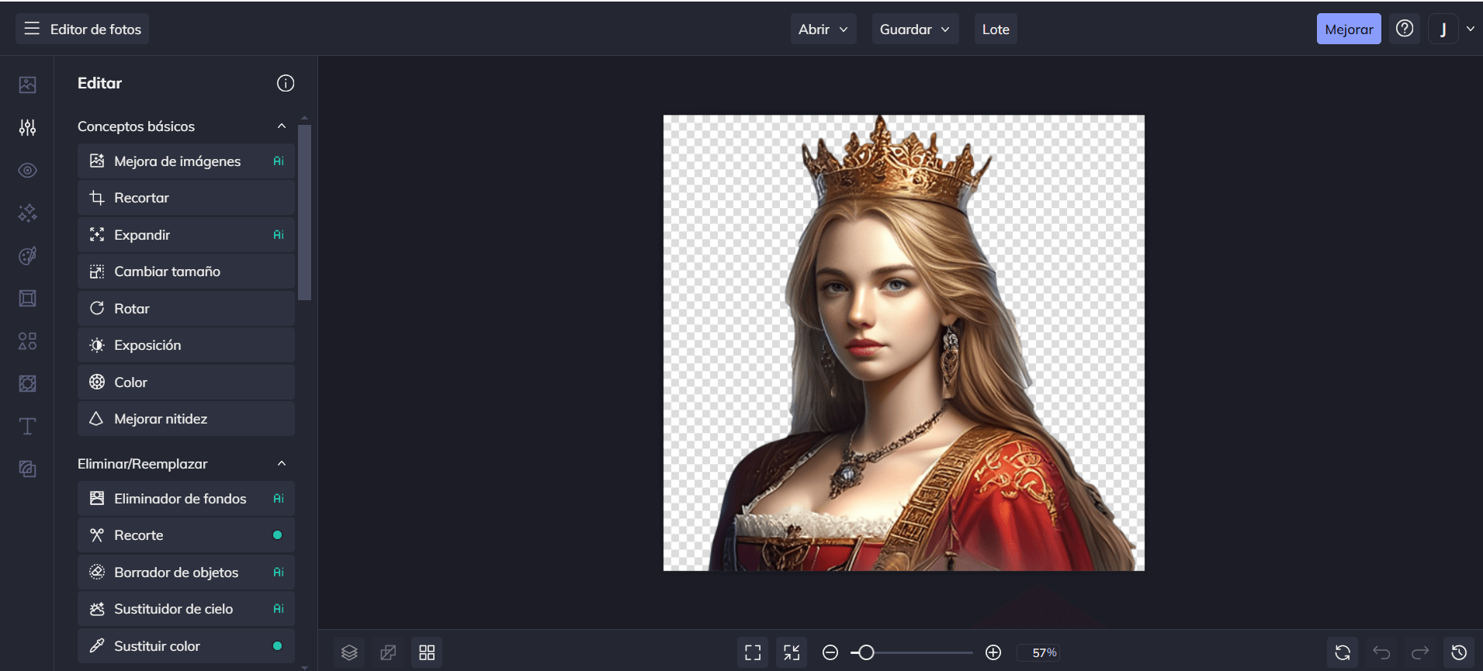The image size is (1483, 671).
Task: Open the artistic palette sidebar icon
Action: click(x=28, y=255)
